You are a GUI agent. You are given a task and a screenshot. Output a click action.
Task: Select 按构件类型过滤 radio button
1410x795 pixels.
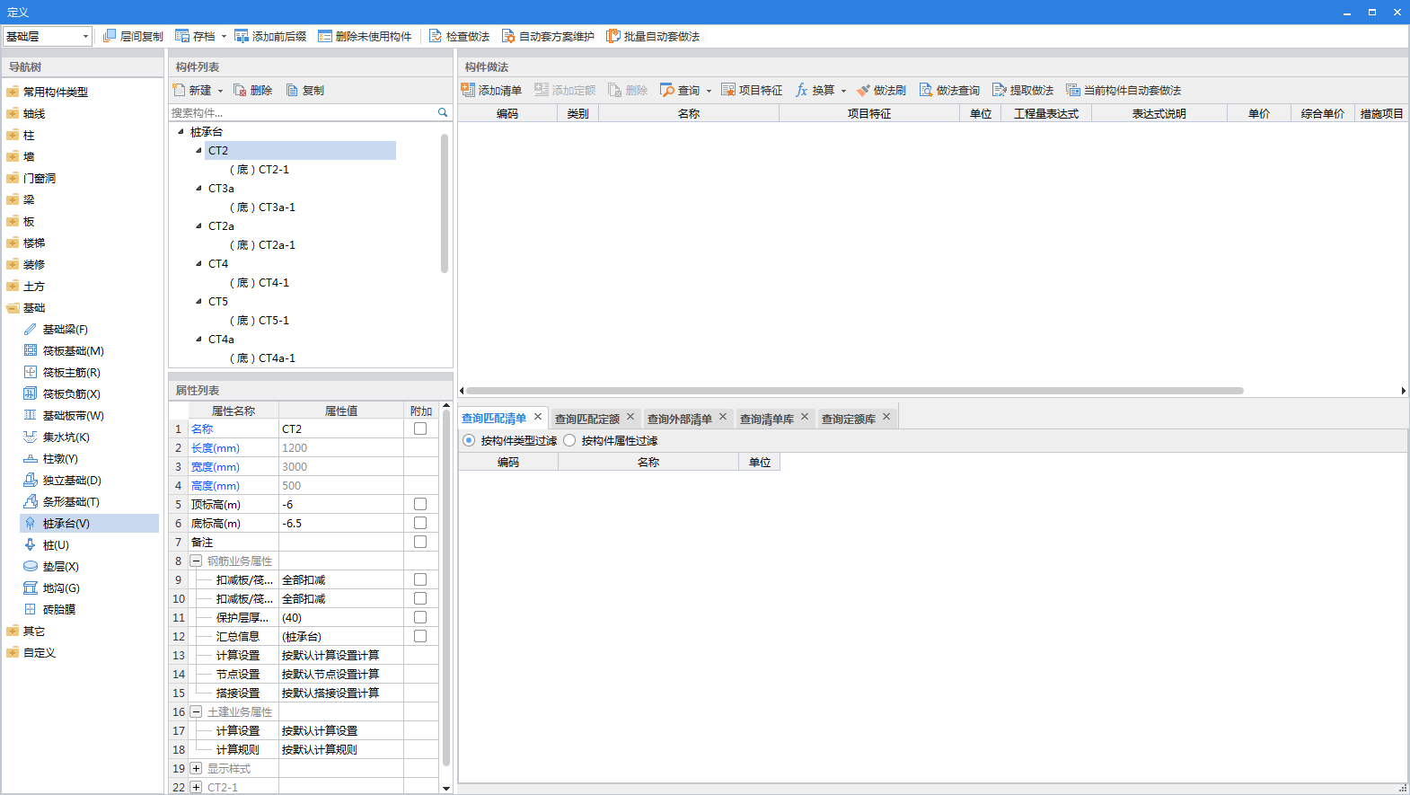click(x=469, y=440)
